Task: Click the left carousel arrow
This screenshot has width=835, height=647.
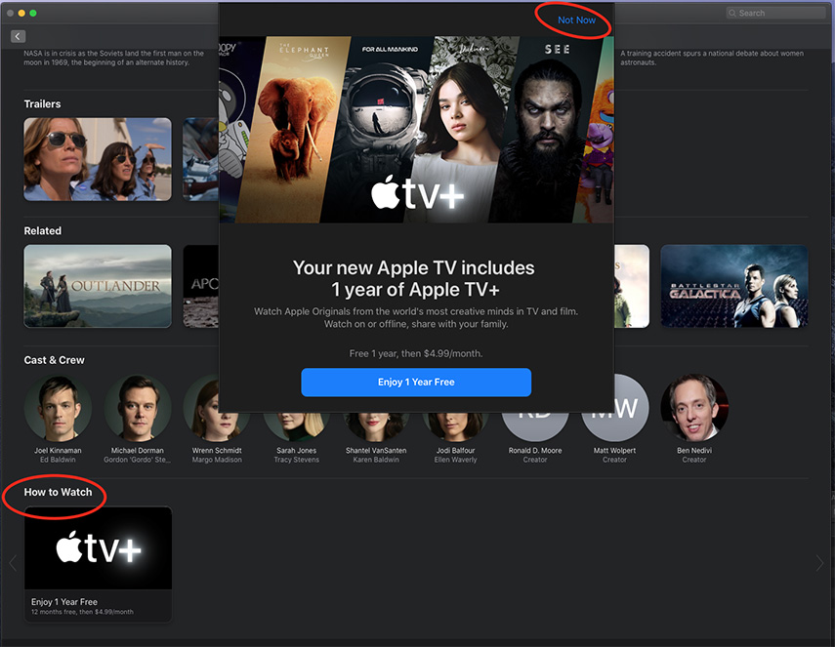Action: [13, 563]
